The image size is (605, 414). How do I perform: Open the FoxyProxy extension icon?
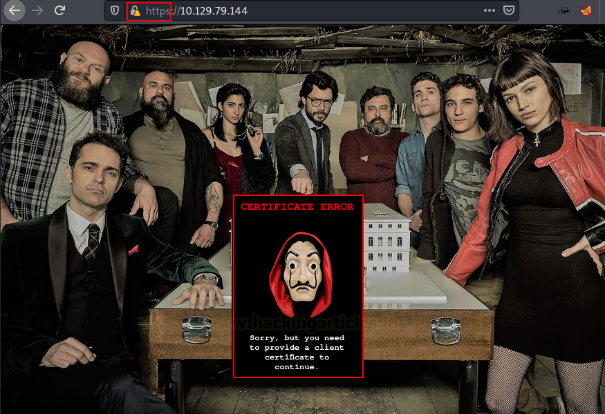point(586,10)
